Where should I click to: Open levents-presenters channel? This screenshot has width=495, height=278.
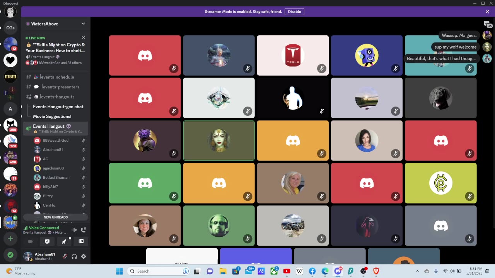tap(56, 87)
